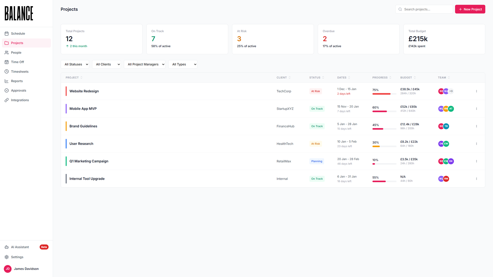Open the Timesheets clock icon

click(x=6, y=71)
